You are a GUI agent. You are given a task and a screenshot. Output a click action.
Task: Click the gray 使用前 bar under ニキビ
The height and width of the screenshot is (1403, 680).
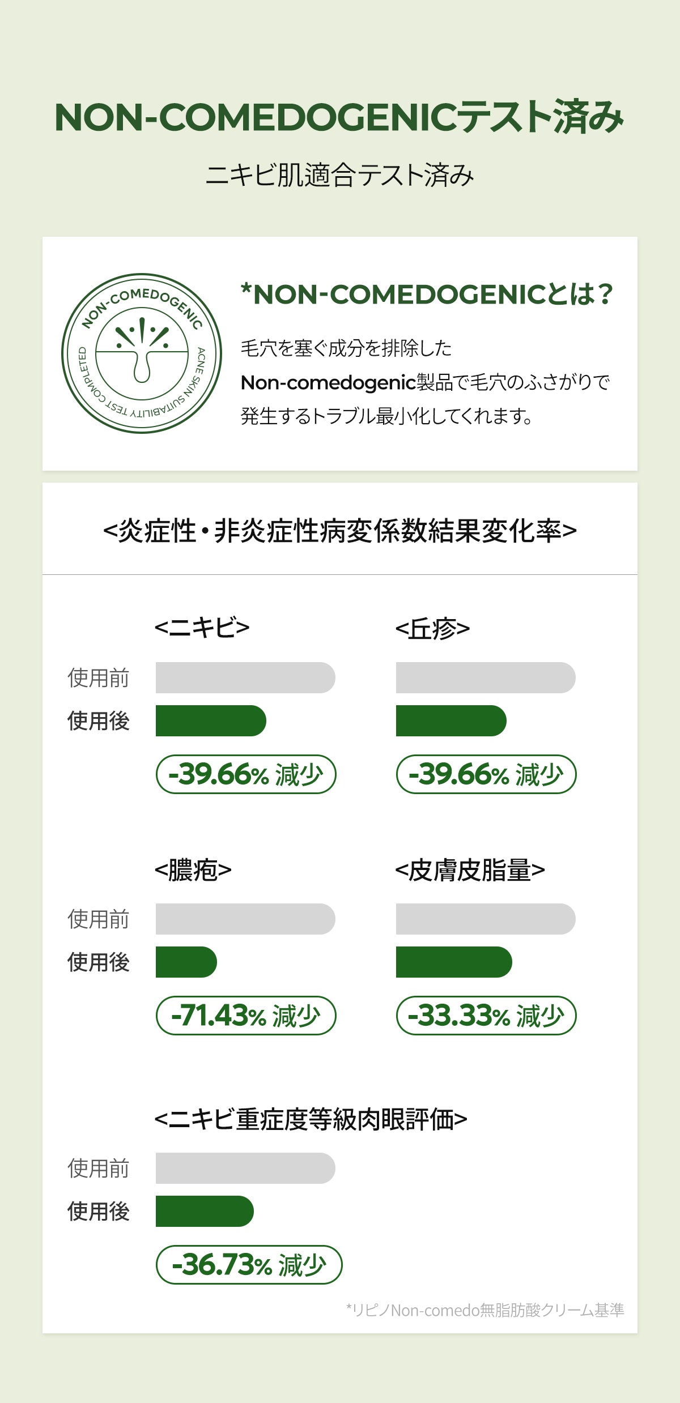pyautogui.click(x=245, y=677)
